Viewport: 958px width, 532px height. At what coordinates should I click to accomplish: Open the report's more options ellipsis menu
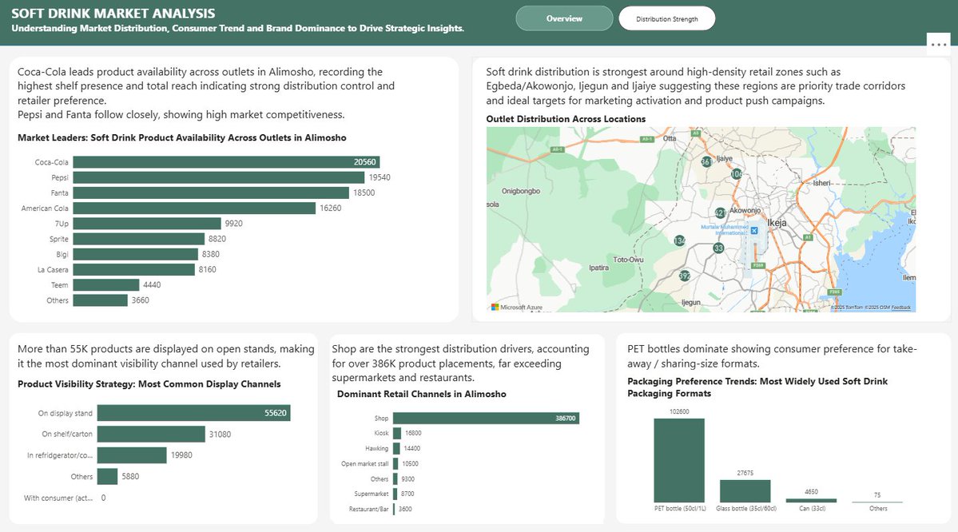click(938, 44)
